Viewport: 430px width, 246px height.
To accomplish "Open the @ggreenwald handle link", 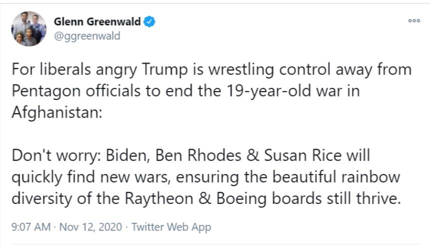I will click(x=87, y=36).
